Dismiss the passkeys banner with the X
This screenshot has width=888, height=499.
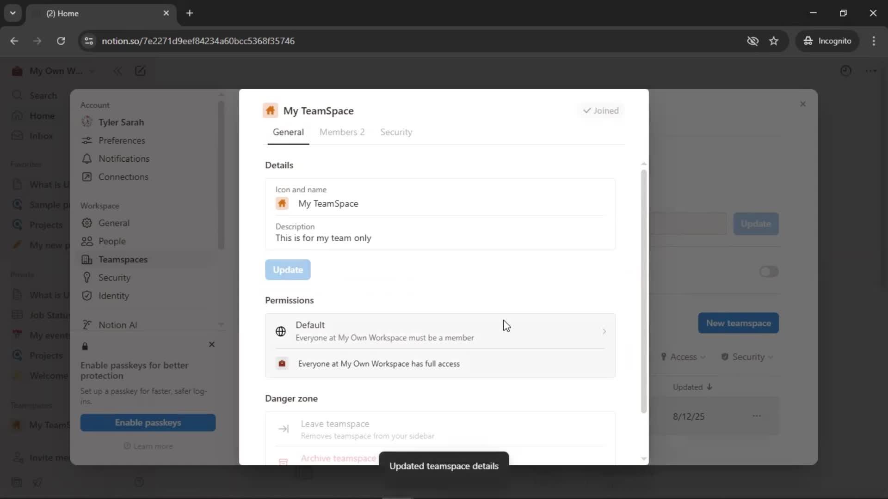click(x=212, y=345)
